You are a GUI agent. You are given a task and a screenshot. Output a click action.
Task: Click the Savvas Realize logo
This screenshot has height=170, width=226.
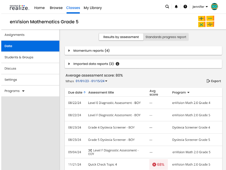(20, 7)
